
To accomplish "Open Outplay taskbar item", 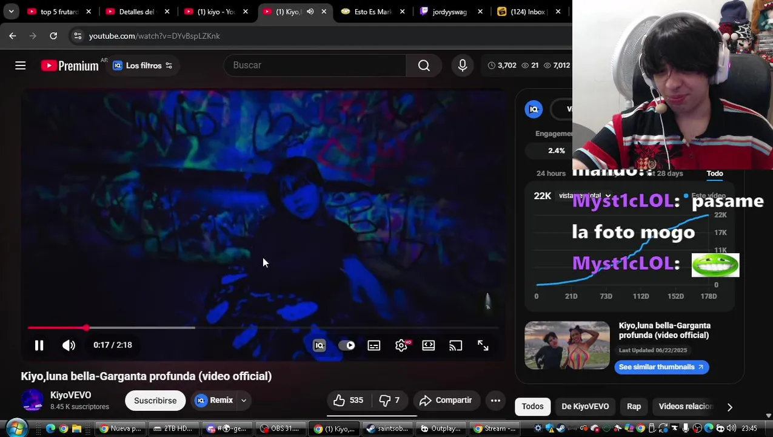I will click(441, 429).
